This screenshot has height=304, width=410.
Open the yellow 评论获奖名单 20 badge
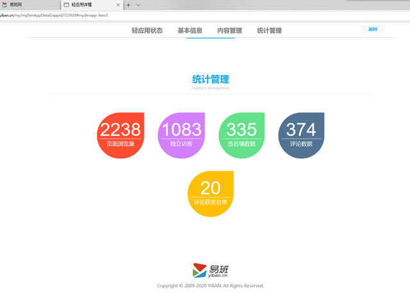click(x=210, y=194)
